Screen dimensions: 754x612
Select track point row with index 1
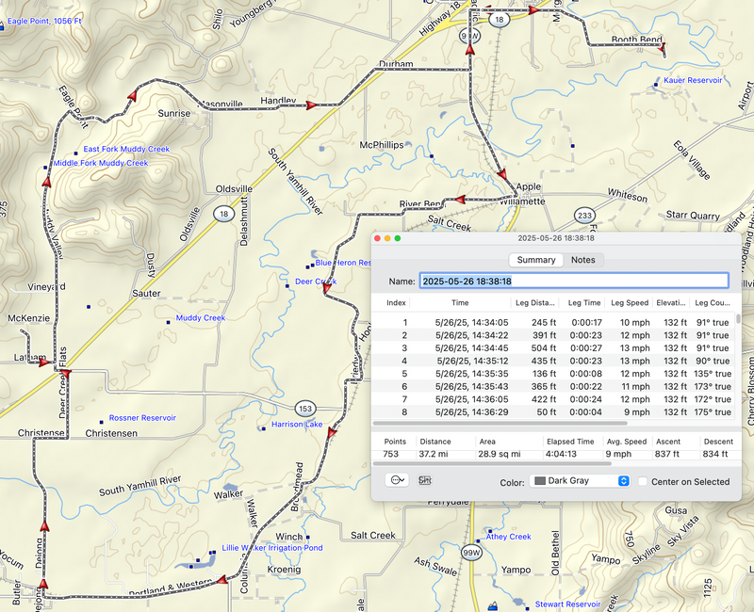(554, 322)
